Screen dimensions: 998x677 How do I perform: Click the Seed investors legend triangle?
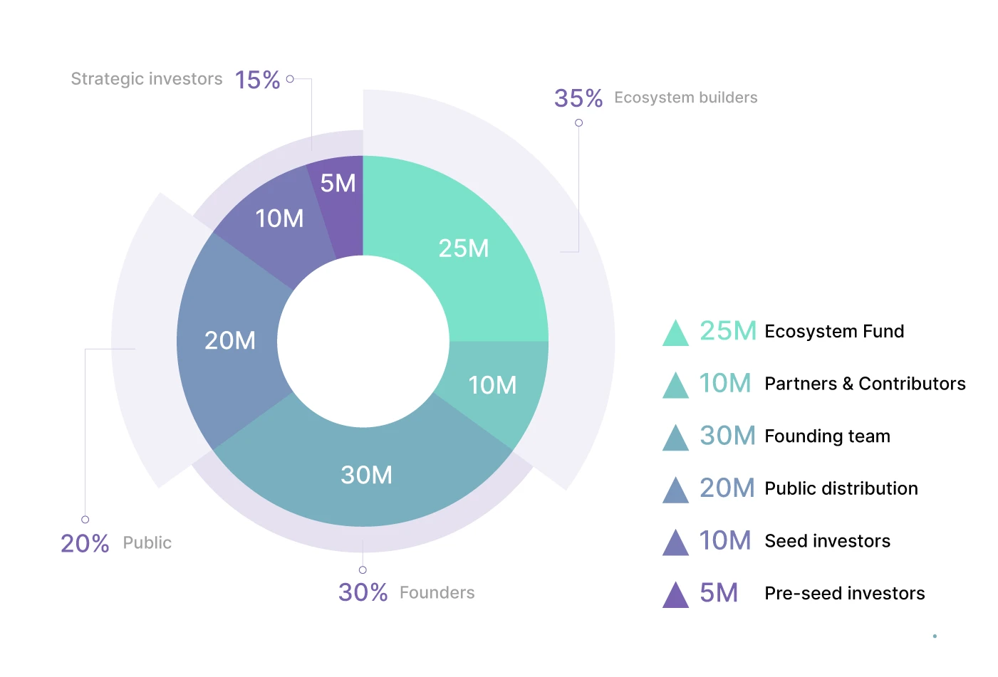(675, 542)
